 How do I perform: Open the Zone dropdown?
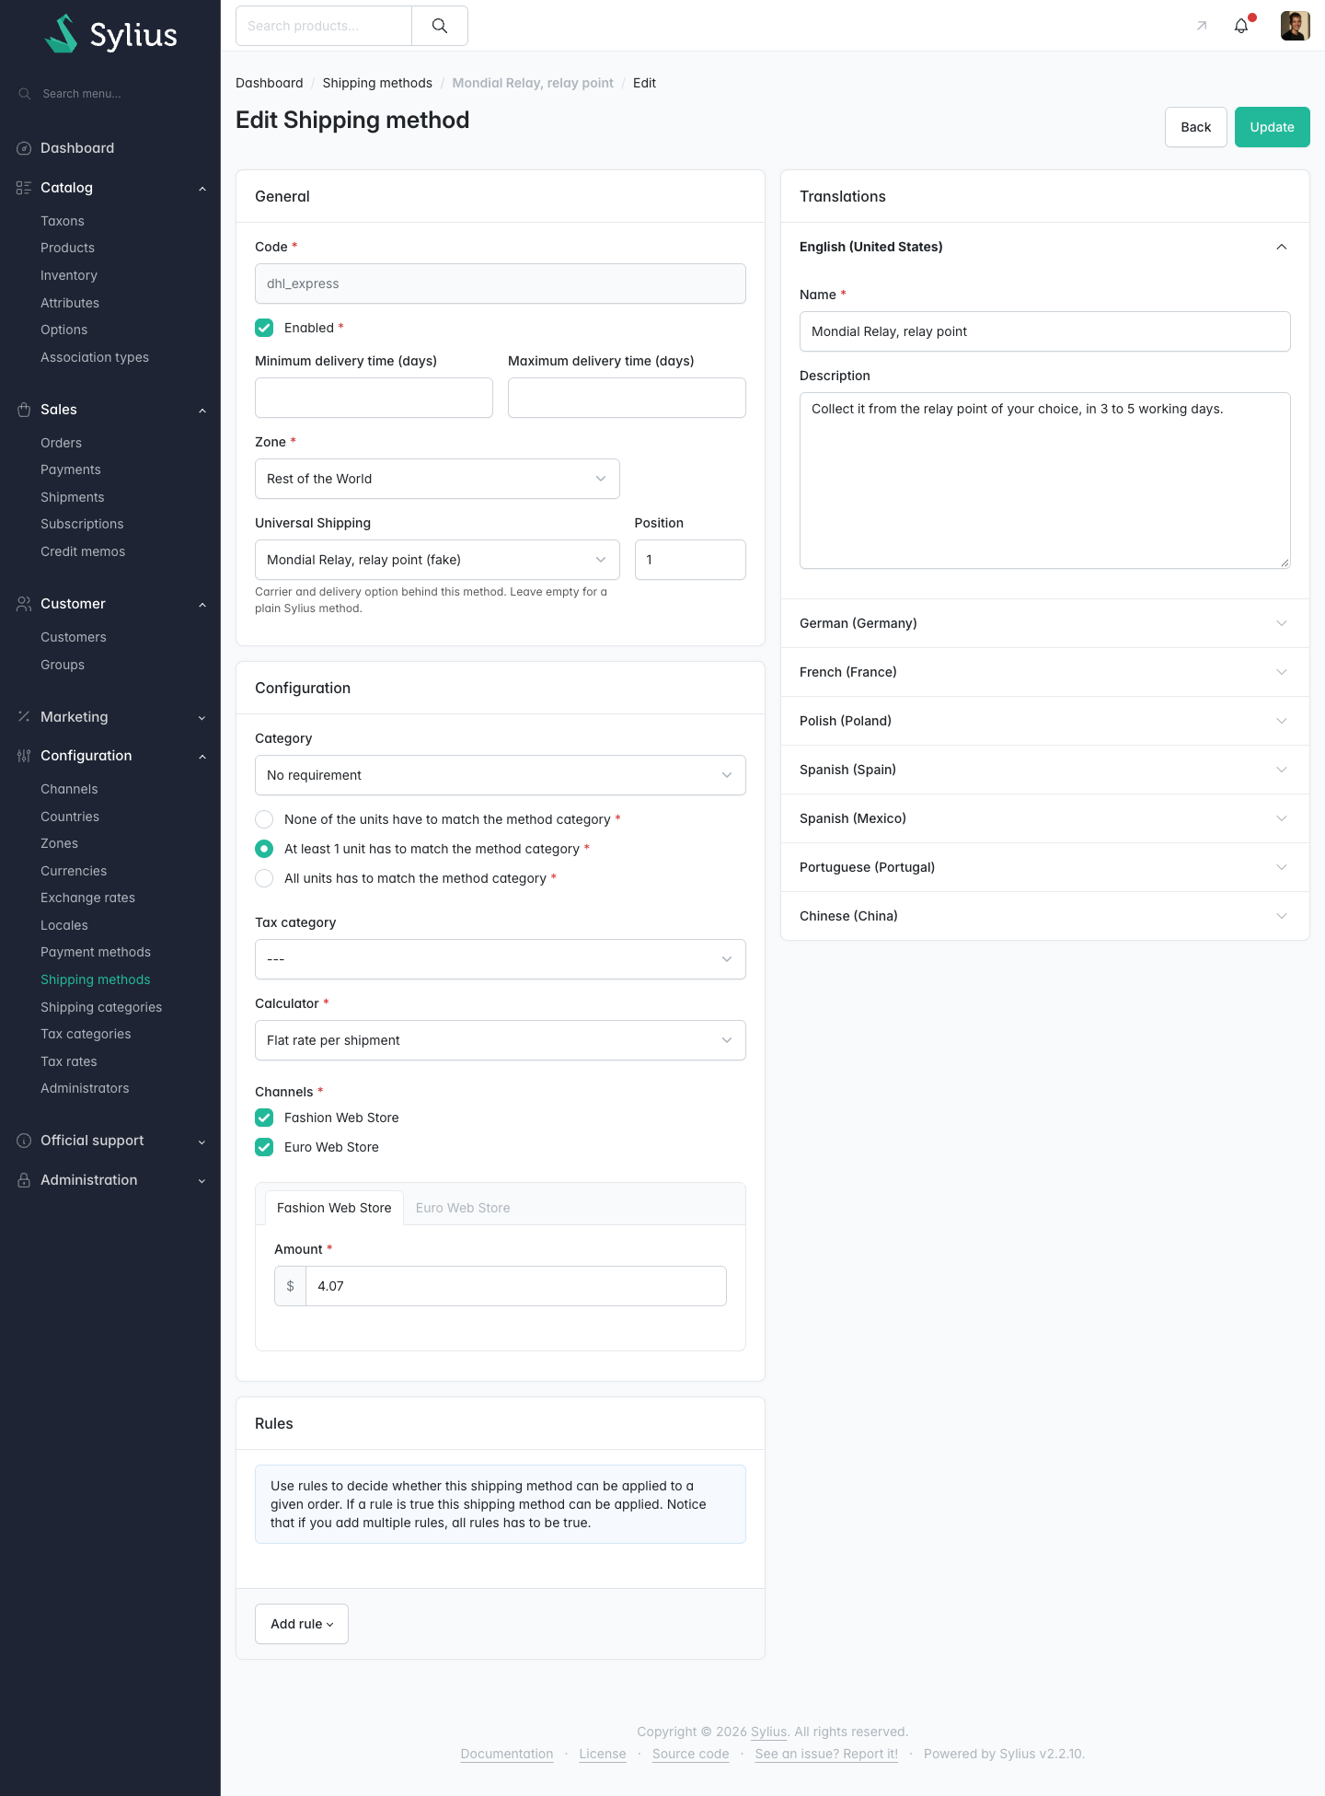tap(437, 479)
